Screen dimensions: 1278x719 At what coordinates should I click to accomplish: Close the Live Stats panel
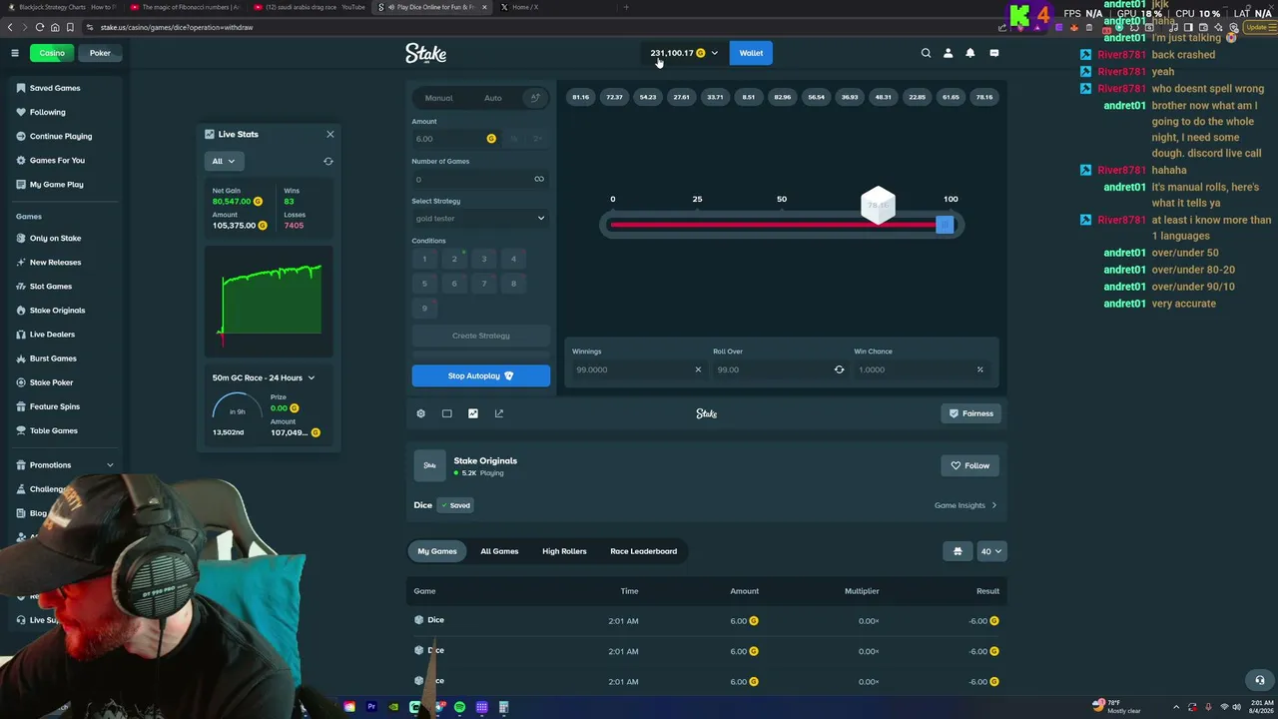330,134
